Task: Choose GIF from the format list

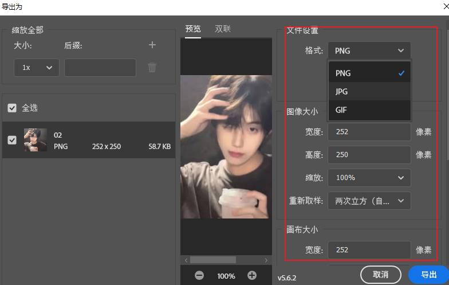Action: point(369,110)
